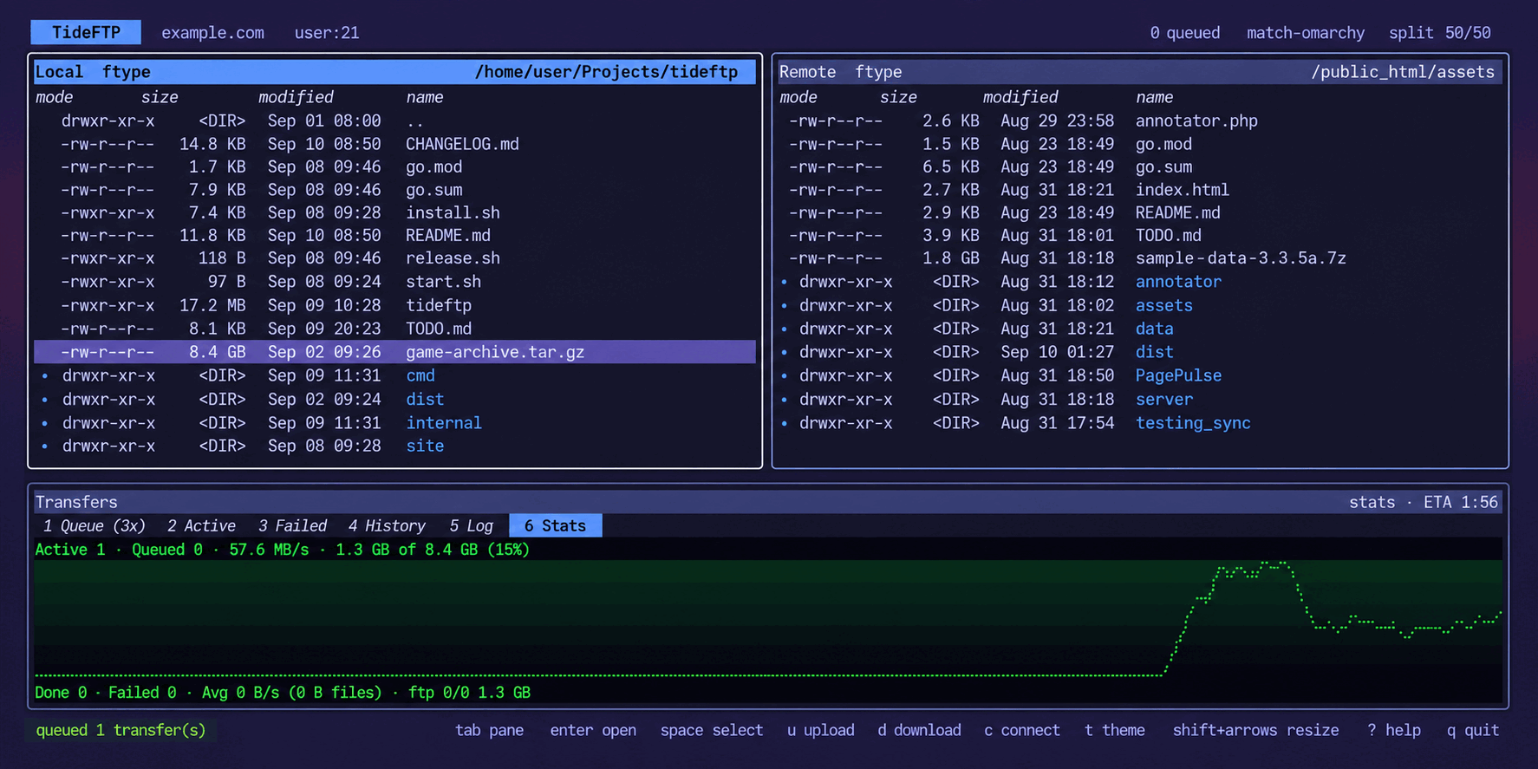Open the site folder in Local pane
1538x769 pixels.
pos(394,446)
